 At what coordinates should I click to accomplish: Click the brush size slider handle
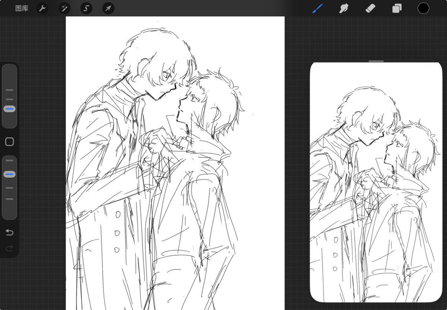tap(9, 109)
